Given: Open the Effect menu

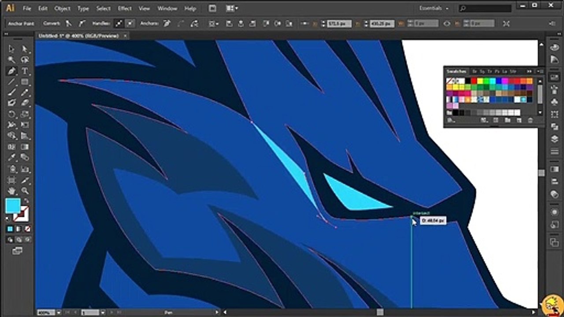Looking at the screenshot, I should pyautogui.click(x=125, y=8).
